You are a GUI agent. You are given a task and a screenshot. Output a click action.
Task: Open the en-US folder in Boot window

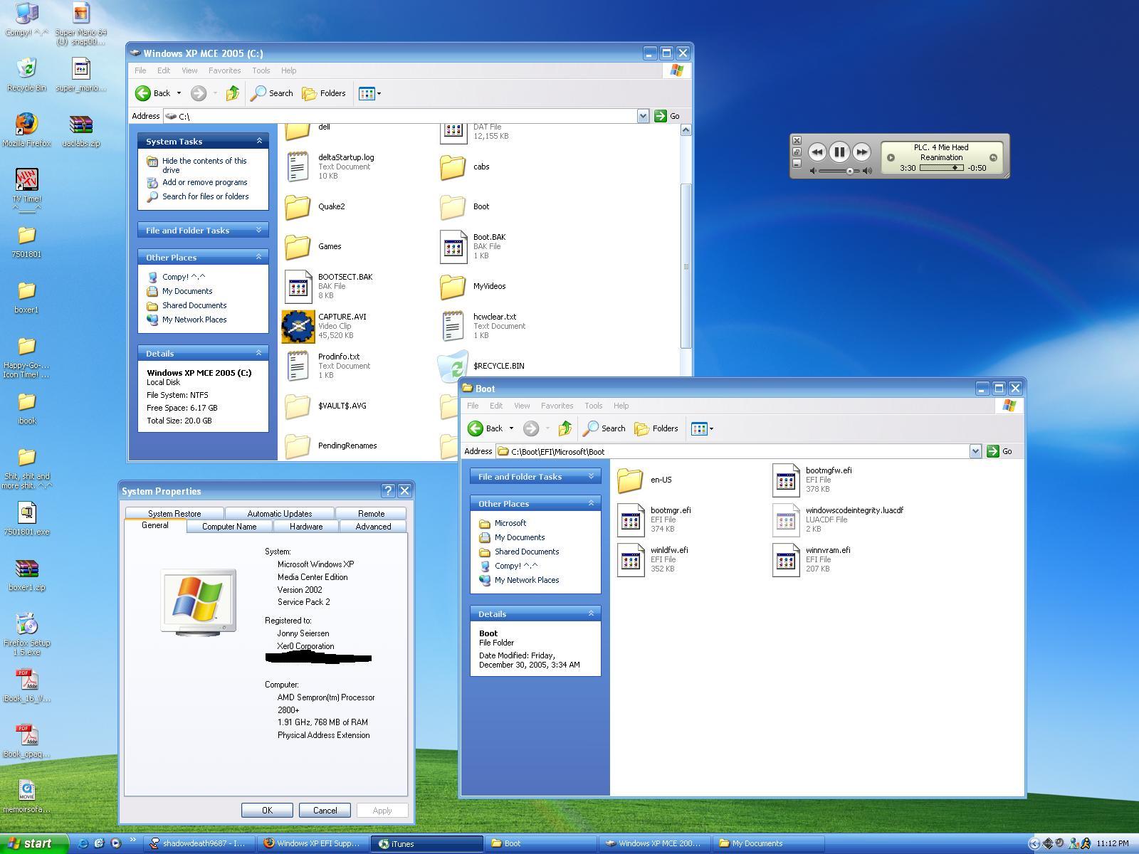click(x=630, y=480)
